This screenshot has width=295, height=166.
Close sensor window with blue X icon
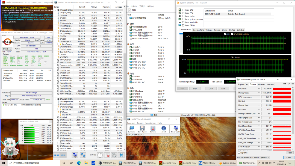click(x=121, y=155)
